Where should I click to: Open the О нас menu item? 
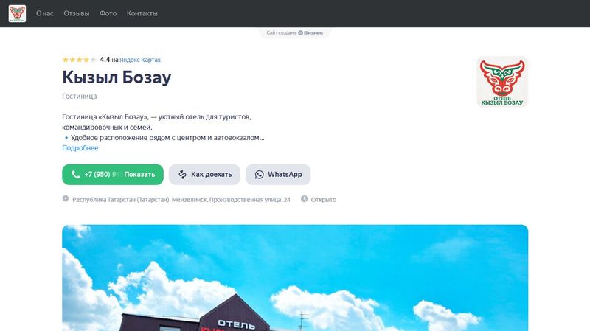click(x=45, y=13)
